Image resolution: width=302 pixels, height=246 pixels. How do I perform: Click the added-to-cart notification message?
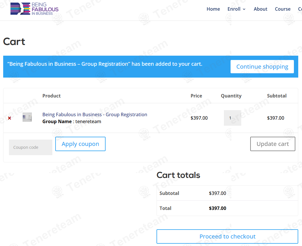pos(105,64)
